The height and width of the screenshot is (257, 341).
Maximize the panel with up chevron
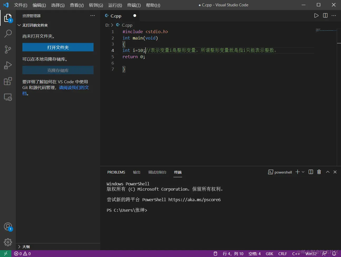click(328, 172)
